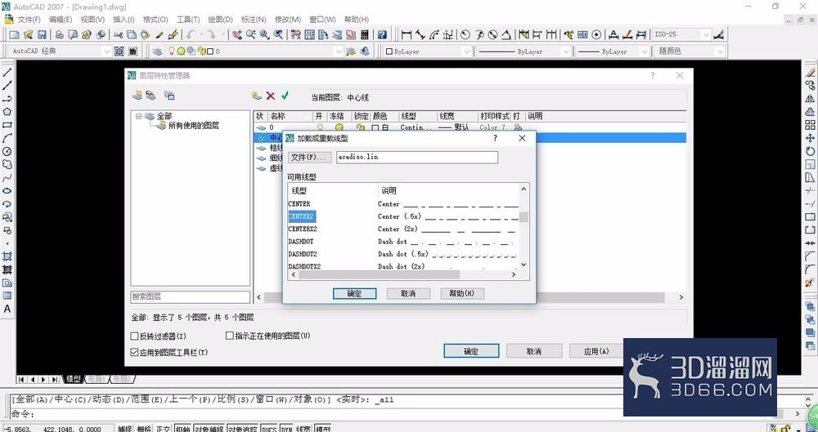Open Layer Properties Manager icon in the Layers toolbar

pyautogui.click(x=157, y=51)
